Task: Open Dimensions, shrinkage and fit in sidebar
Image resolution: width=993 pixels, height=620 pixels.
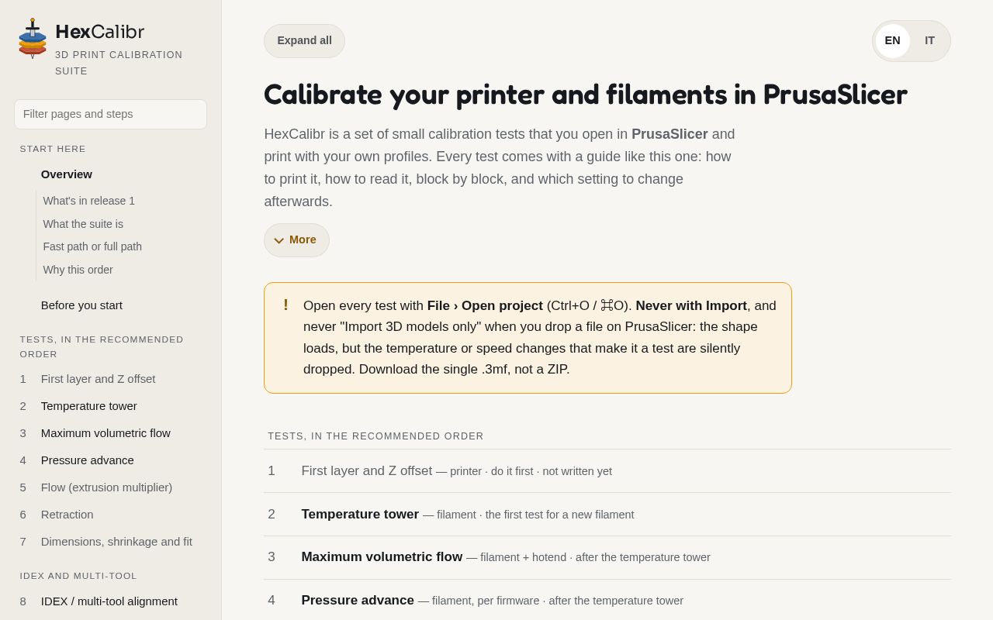Action: tap(110, 542)
